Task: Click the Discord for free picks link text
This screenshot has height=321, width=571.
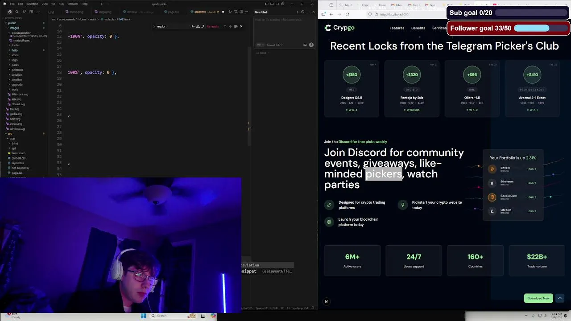Action: pos(363,142)
